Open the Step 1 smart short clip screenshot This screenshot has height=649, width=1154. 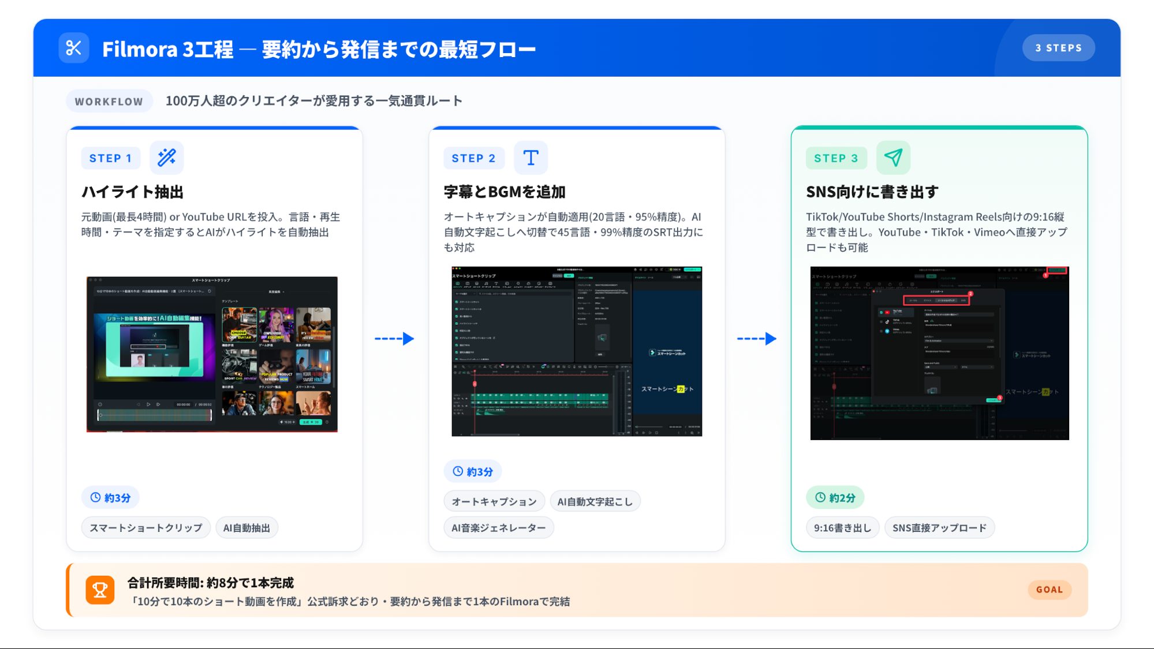[212, 354]
